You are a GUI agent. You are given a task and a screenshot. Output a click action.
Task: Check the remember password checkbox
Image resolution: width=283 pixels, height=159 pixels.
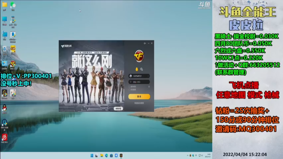[x=129, y=87]
